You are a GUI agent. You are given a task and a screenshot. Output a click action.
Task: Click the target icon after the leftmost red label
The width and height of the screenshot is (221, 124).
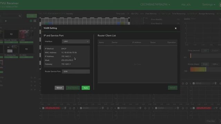(x=70, y=108)
